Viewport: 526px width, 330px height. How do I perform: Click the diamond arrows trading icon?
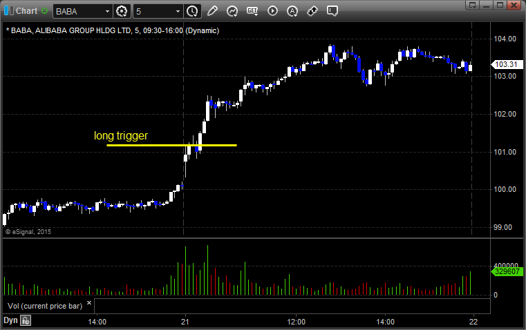pyautogui.click(x=312, y=11)
